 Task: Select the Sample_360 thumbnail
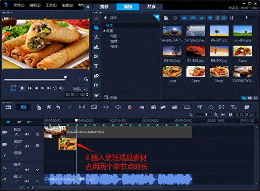(x=172, y=31)
